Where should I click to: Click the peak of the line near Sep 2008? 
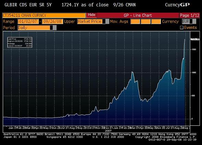185,39
